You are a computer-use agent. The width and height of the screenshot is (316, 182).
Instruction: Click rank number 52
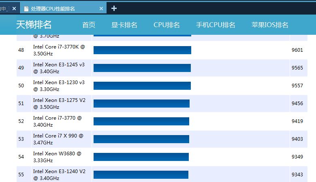21,121
